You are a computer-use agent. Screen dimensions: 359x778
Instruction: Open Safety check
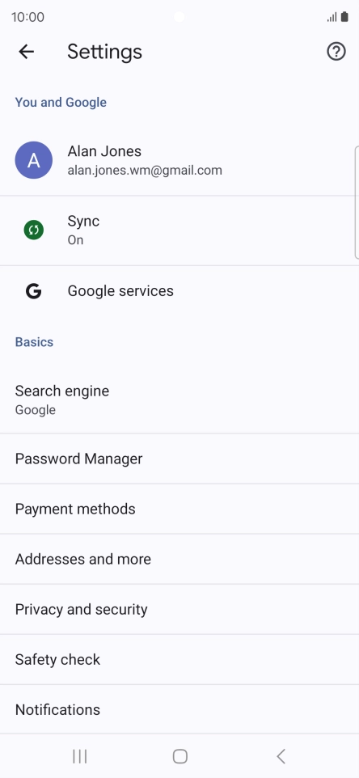(179, 659)
